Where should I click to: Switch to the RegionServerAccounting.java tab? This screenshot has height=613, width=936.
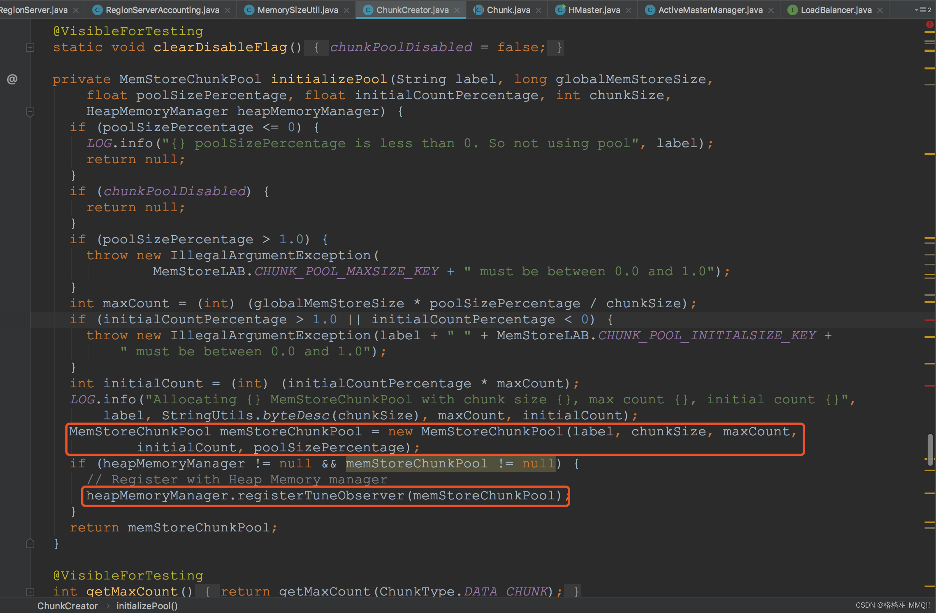(162, 10)
